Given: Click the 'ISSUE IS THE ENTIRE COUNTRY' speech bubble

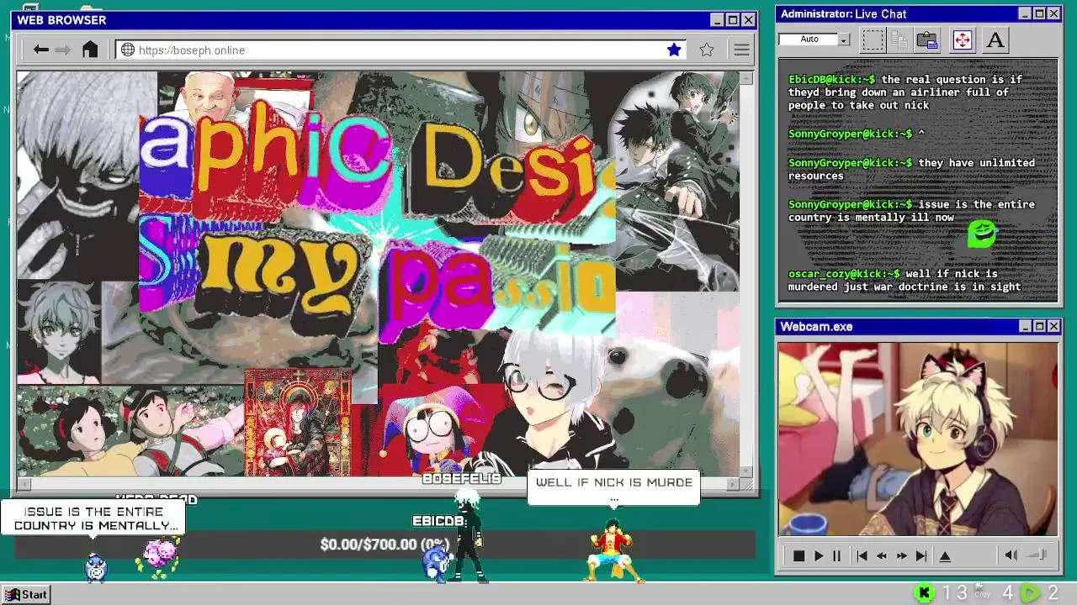Looking at the screenshot, I should (93, 518).
